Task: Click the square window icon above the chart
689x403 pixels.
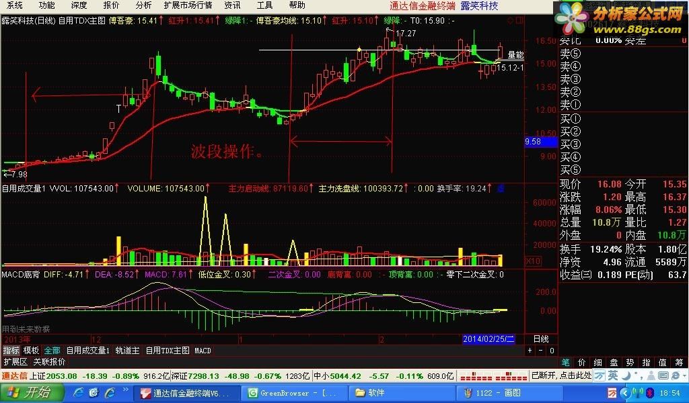Action: tap(520, 20)
